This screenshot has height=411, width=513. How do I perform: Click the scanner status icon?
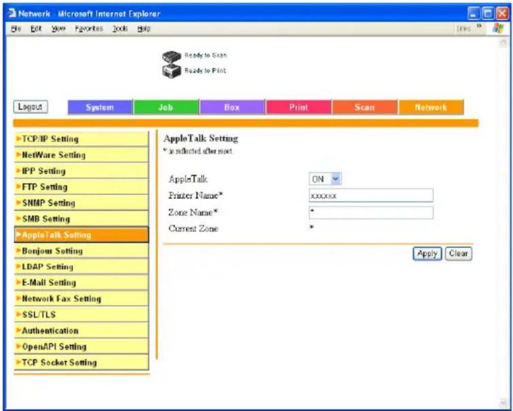point(172,57)
